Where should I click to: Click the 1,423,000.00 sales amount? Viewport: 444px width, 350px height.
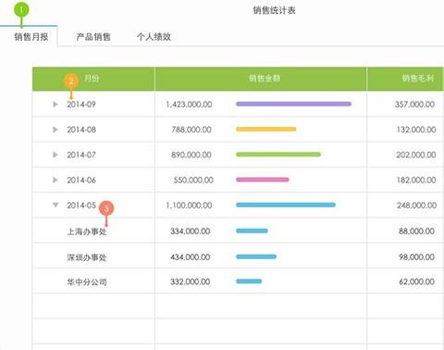189,105
